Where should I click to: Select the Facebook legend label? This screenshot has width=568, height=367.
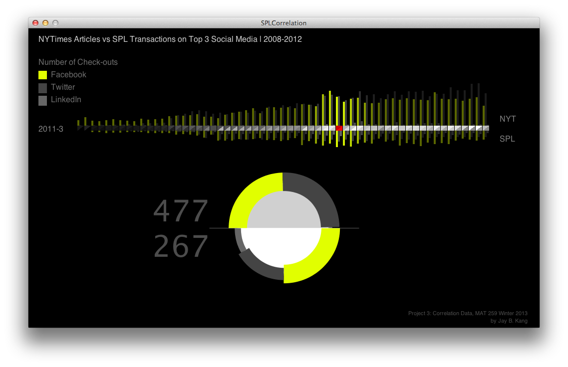tap(68, 75)
